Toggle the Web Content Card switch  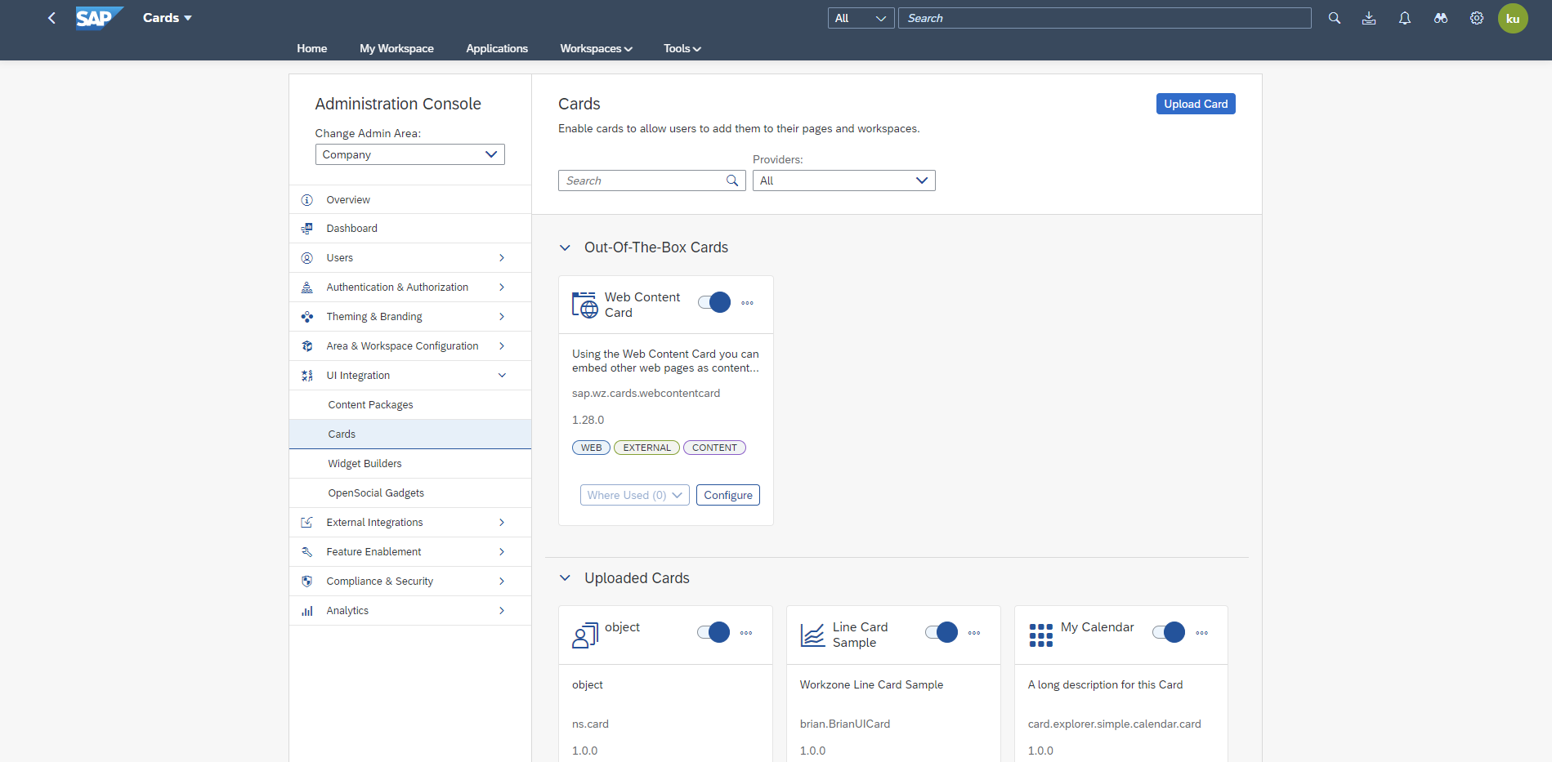pyautogui.click(x=714, y=302)
